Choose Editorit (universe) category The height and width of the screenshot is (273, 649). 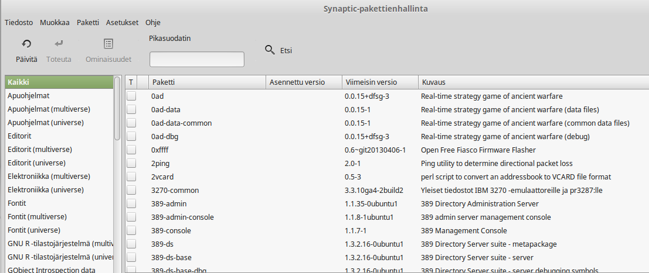pos(59,163)
